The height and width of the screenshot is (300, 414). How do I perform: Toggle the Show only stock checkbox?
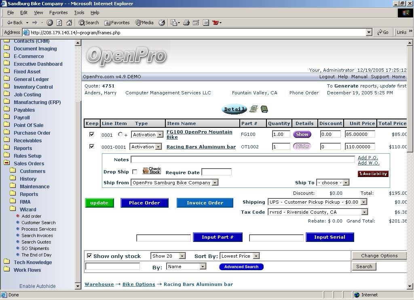(89, 256)
